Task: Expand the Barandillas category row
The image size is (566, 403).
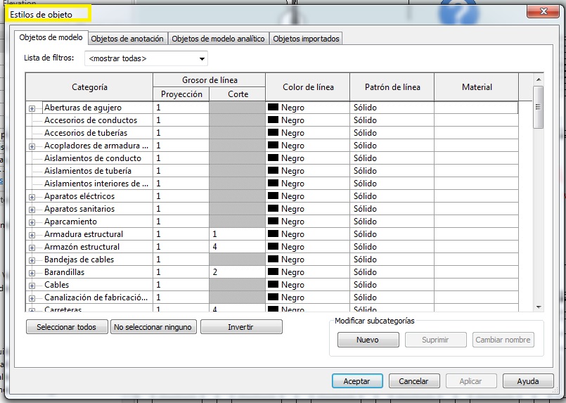Action: click(32, 273)
